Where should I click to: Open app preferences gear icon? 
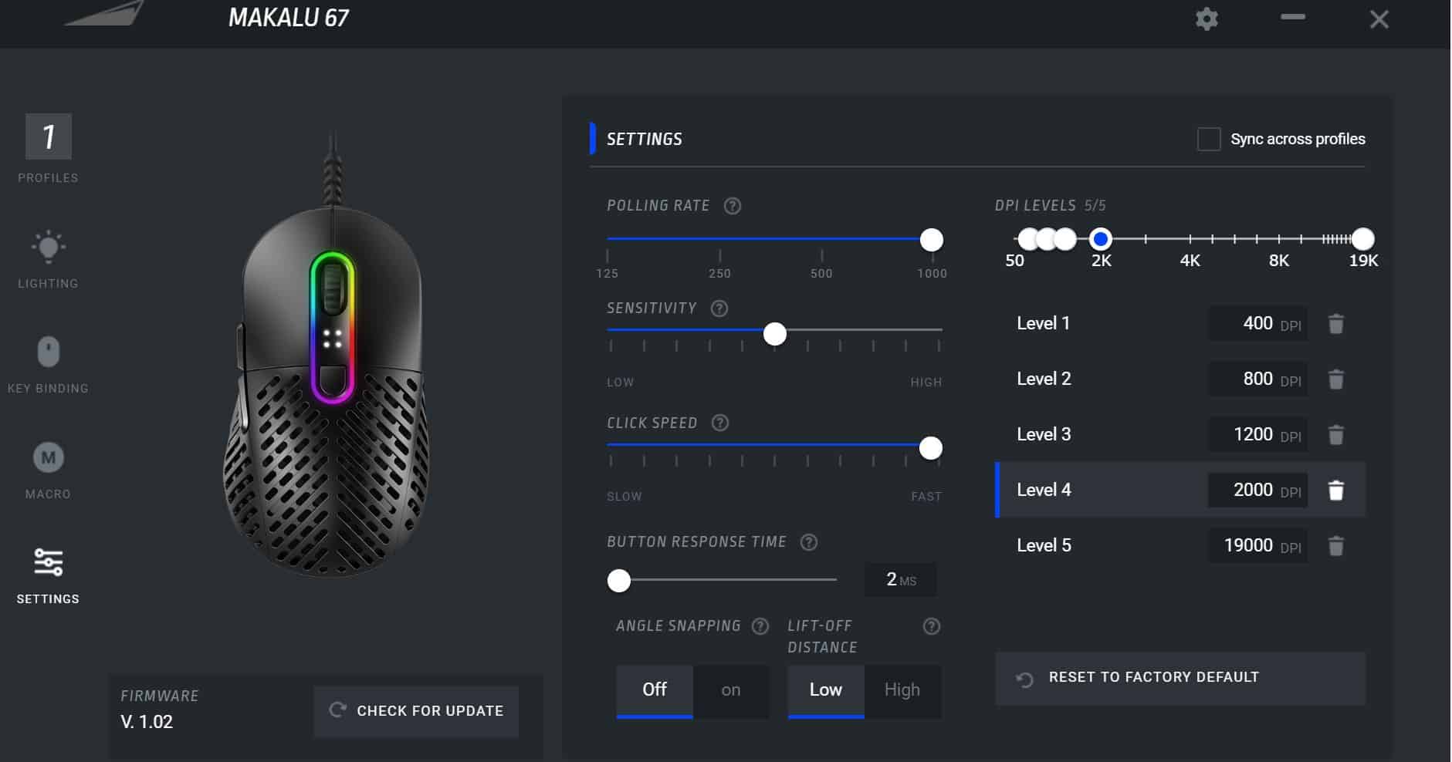(x=1207, y=19)
